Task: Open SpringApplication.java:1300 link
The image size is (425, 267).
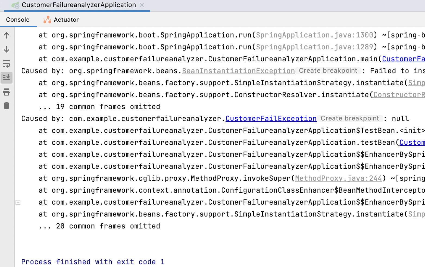Action: pos(314,35)
